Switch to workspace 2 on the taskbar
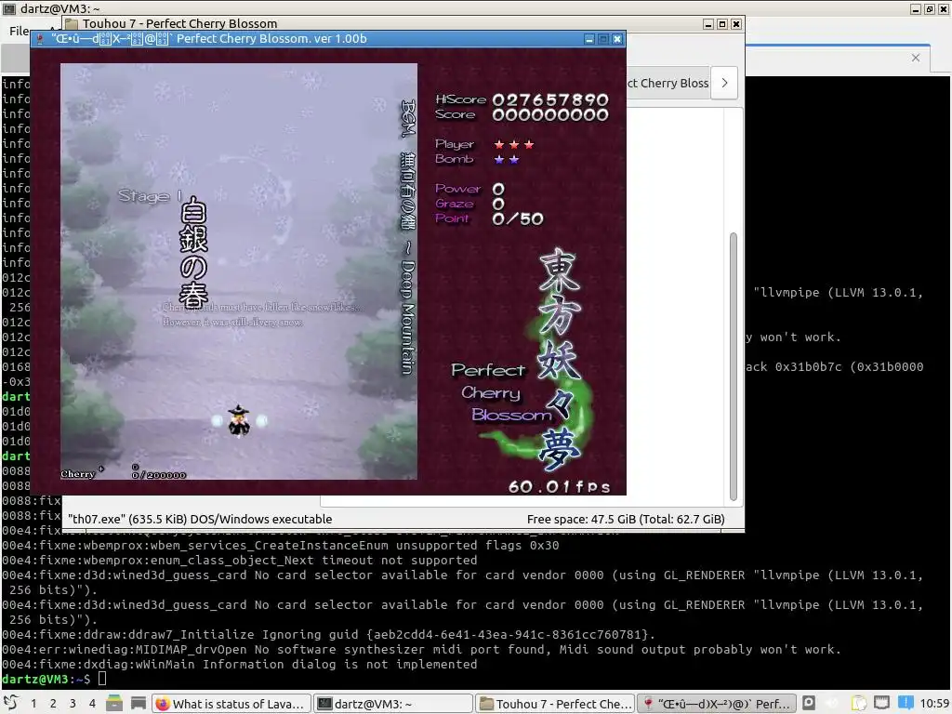This screenshot has height=714, width=952. [53, 704]
